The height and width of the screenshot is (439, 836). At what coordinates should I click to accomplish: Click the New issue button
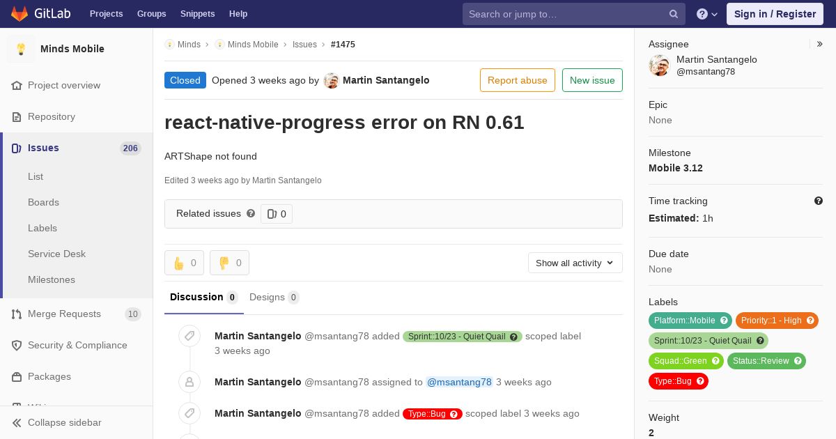592,80
